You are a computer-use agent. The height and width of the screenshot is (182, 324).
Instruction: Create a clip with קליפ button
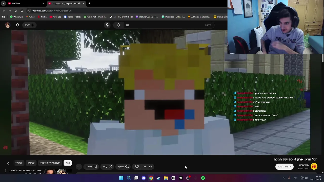pyautogui.click(x=108, y=167)
